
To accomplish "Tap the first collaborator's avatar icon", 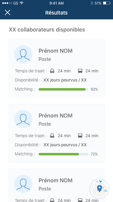I will pos(23,54).
